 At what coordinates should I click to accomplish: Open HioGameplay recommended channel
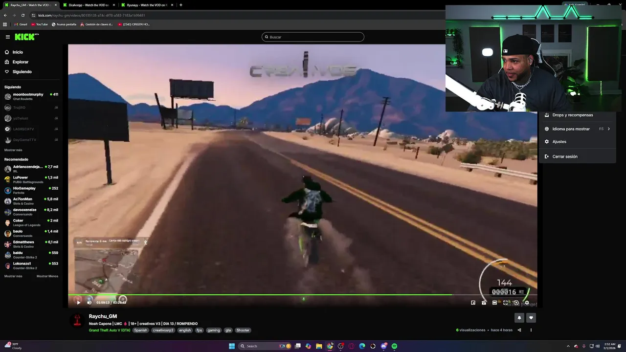coord(31,190)
